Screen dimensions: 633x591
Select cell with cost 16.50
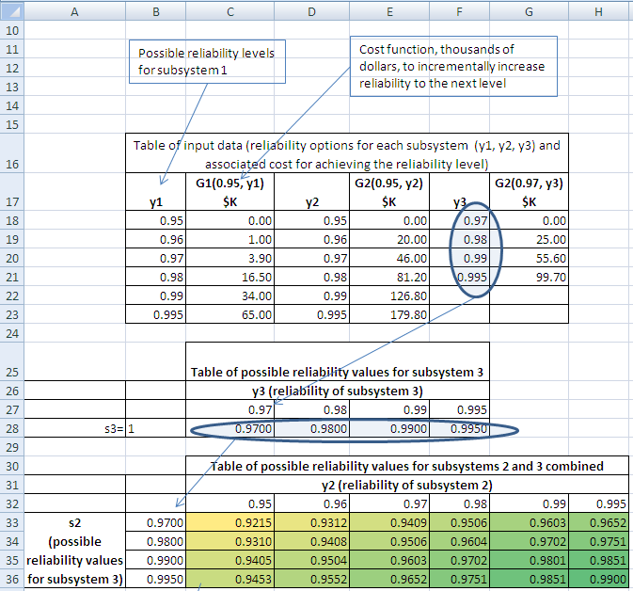pyautogui.click(x=230, y=277)
